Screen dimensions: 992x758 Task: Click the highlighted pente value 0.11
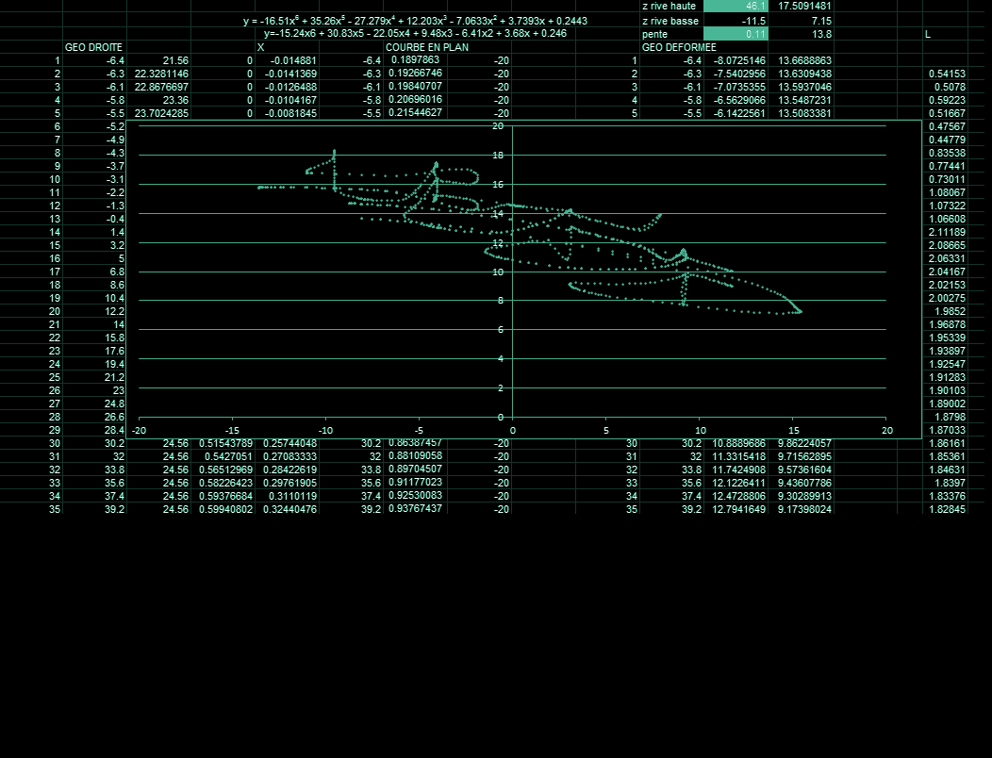click(736, 34)
